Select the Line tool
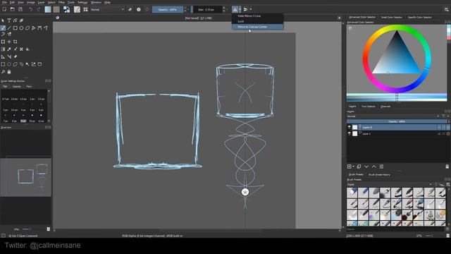 pos(9,28)
